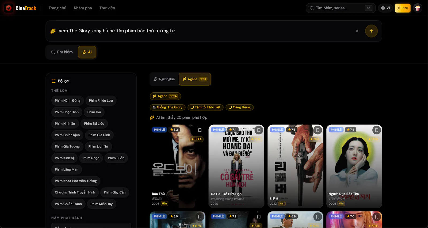Select Phim Khoa Học Viễn Tưởng chip

pos(76,181)
